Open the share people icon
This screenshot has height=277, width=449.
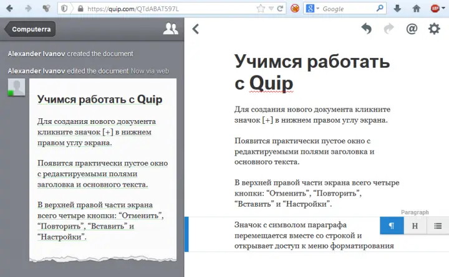171,29
